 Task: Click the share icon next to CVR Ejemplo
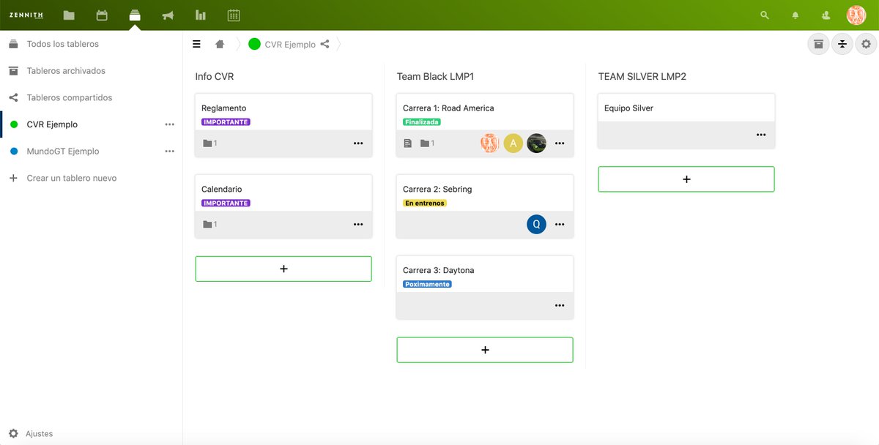pos(324,44)
